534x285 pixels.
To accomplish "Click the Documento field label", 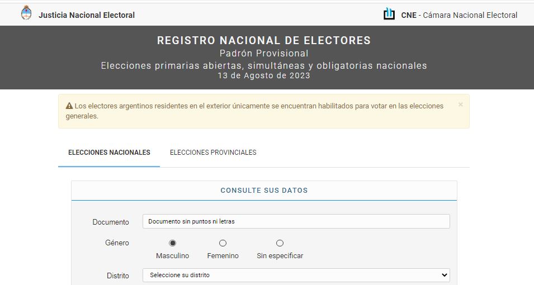I will point(111,222).
